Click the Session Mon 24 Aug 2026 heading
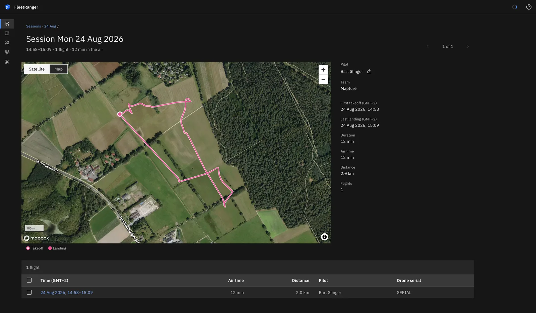 coord(75,39)
